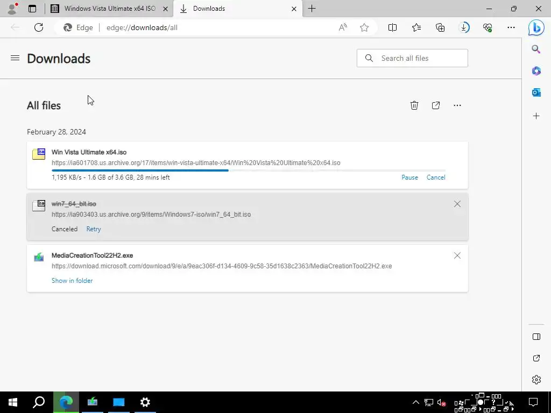The height and width of the screenshot is (413, 551).
Task: Open Windows Settings from taskbar
Action: click(145, 402)
